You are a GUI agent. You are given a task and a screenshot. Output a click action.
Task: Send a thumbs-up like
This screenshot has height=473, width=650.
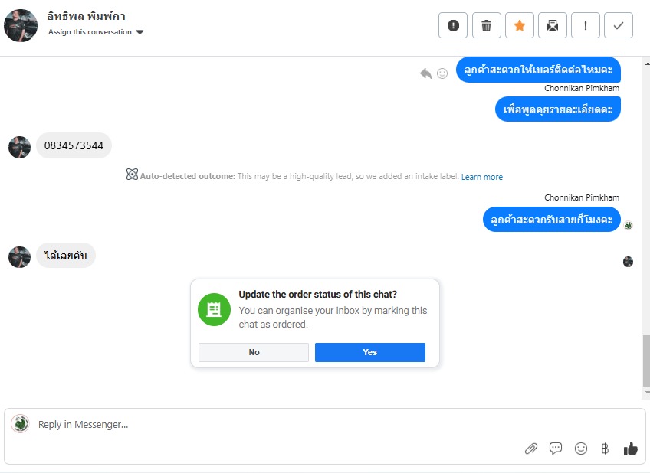631,449
